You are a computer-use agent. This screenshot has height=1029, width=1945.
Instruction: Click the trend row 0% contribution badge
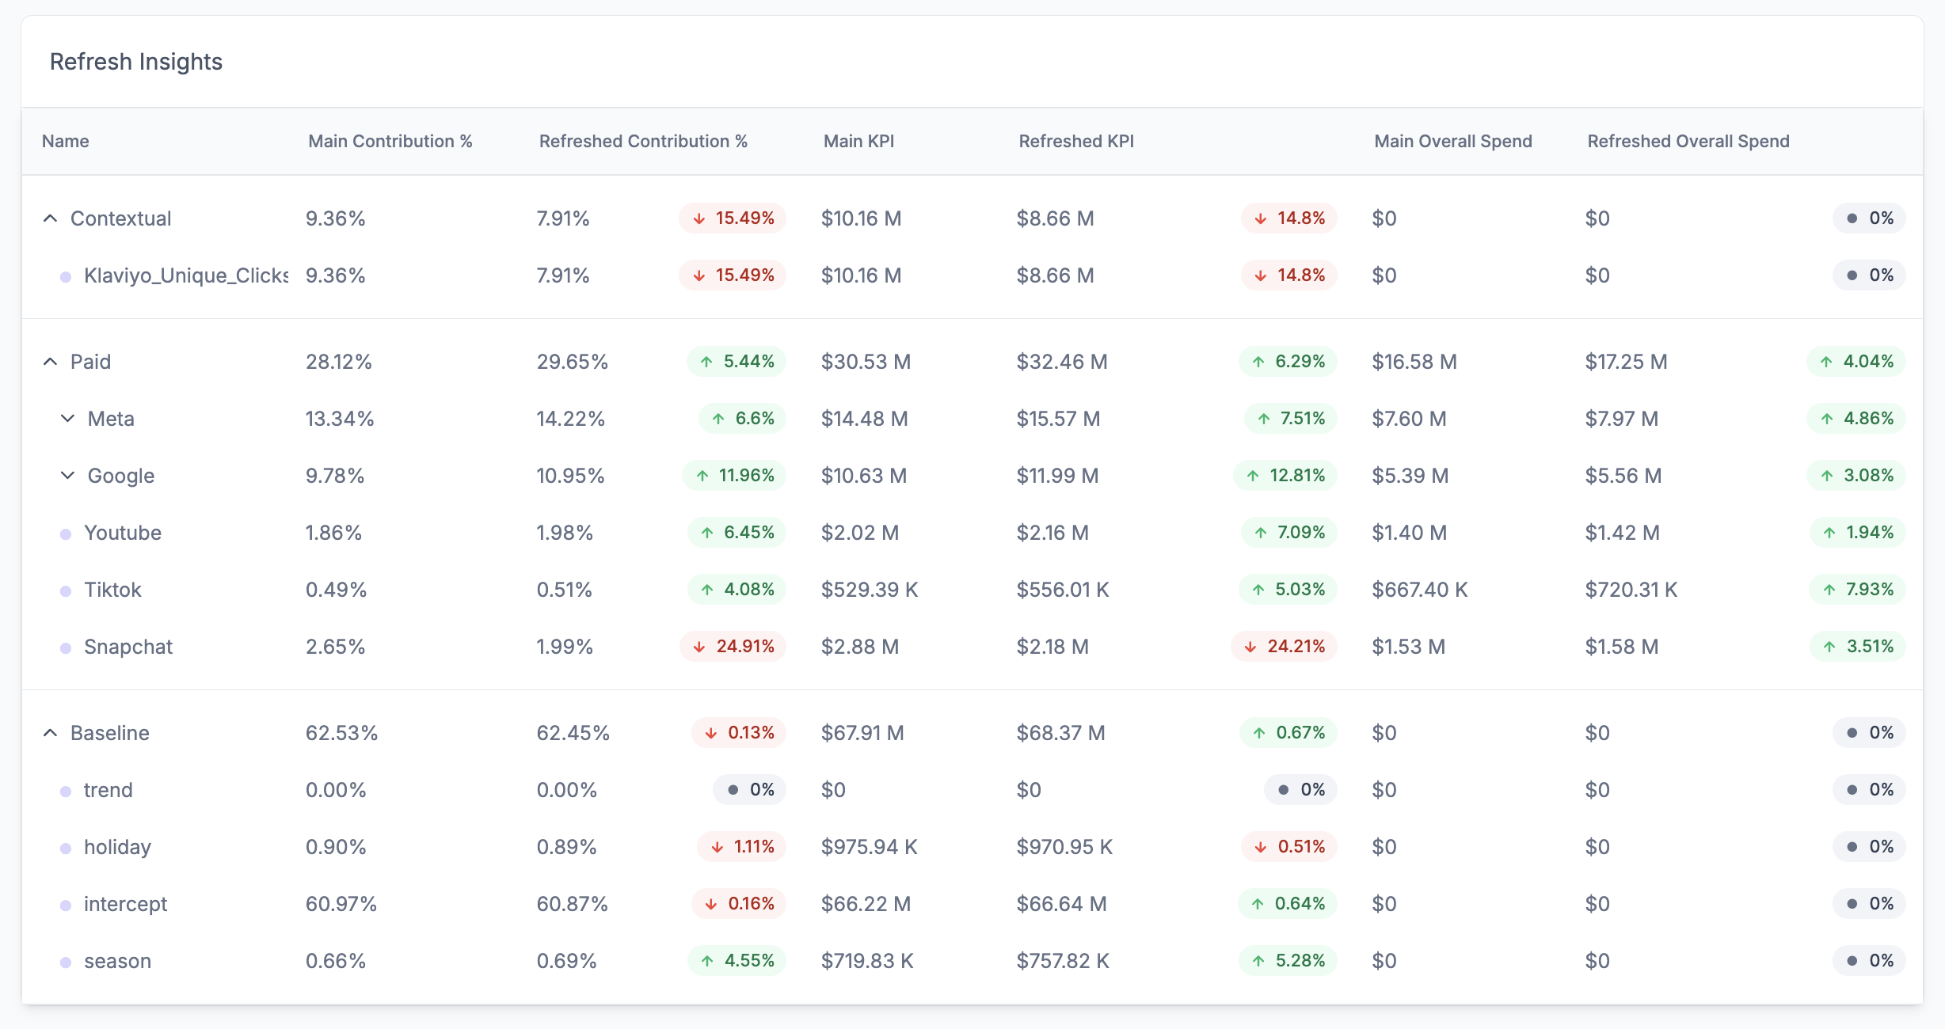749,790
